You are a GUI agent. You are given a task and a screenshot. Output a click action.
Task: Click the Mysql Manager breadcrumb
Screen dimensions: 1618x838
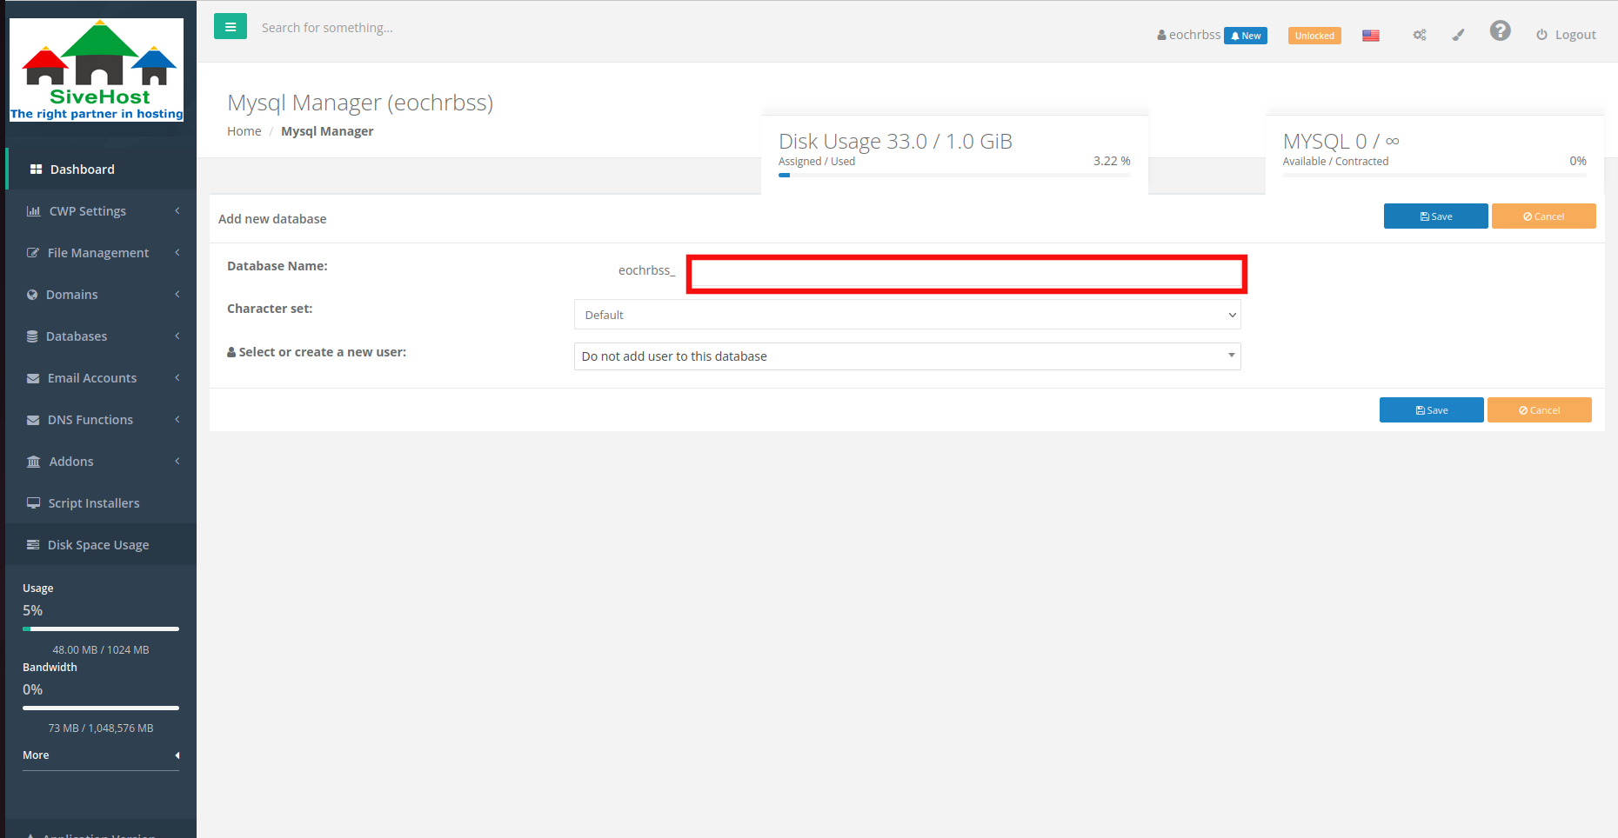tap(327, 131)
